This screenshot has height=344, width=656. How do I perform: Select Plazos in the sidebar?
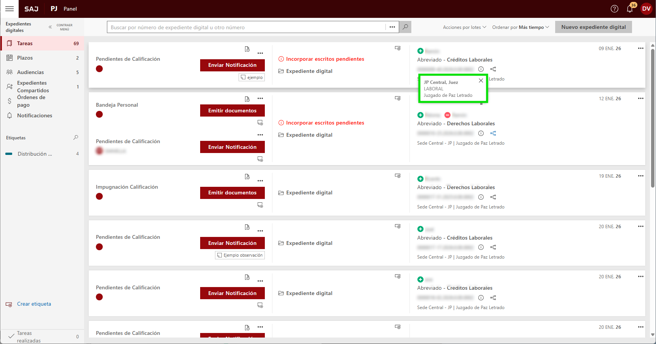(25, 58)
